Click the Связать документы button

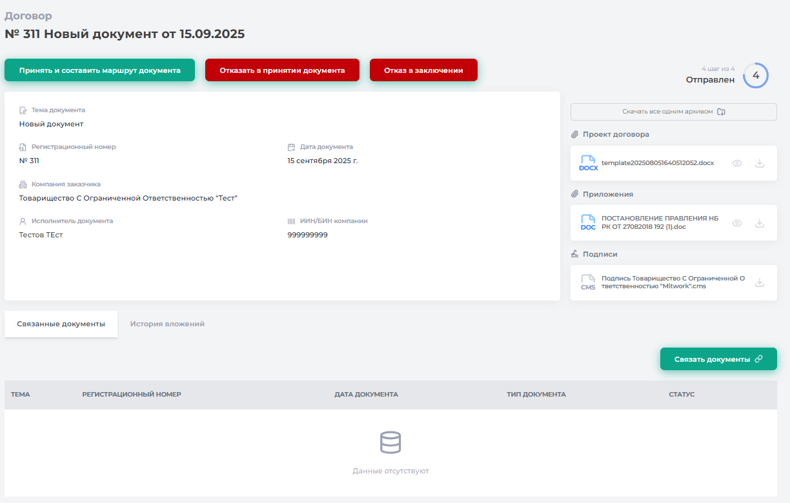click(718, 359)
